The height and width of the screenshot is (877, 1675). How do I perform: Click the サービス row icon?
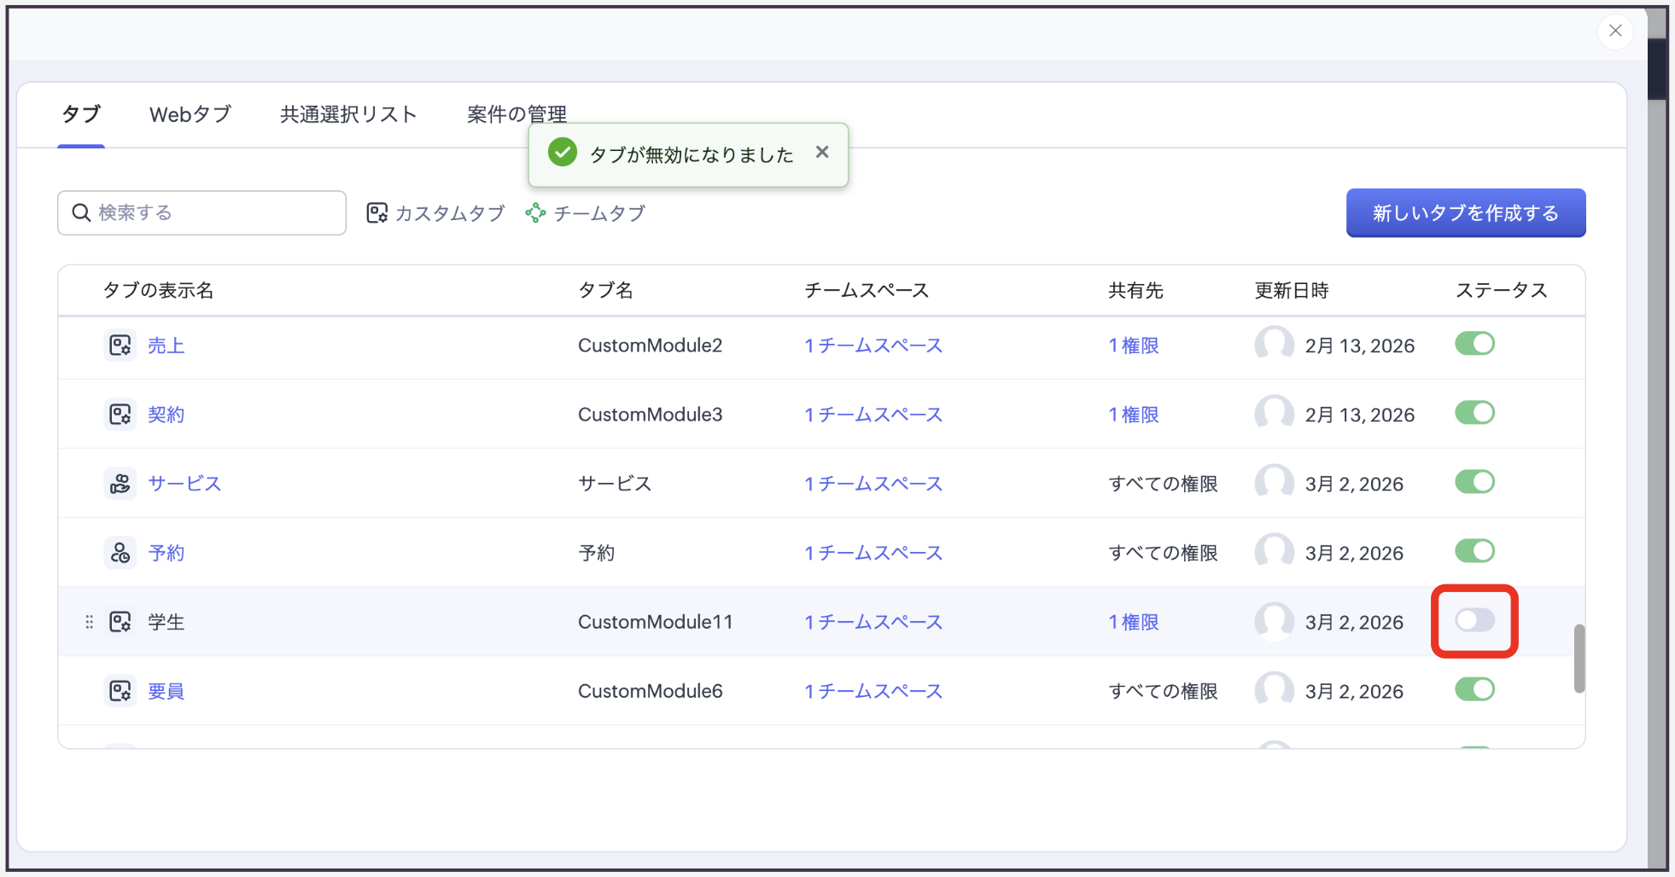[x=120, y=484]
